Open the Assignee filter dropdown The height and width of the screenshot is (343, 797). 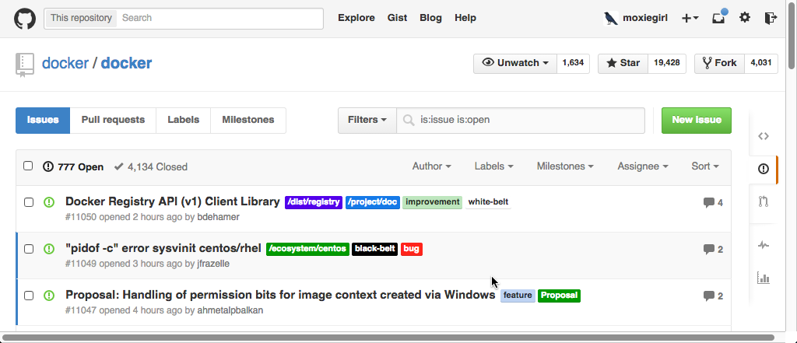point(642,166)
